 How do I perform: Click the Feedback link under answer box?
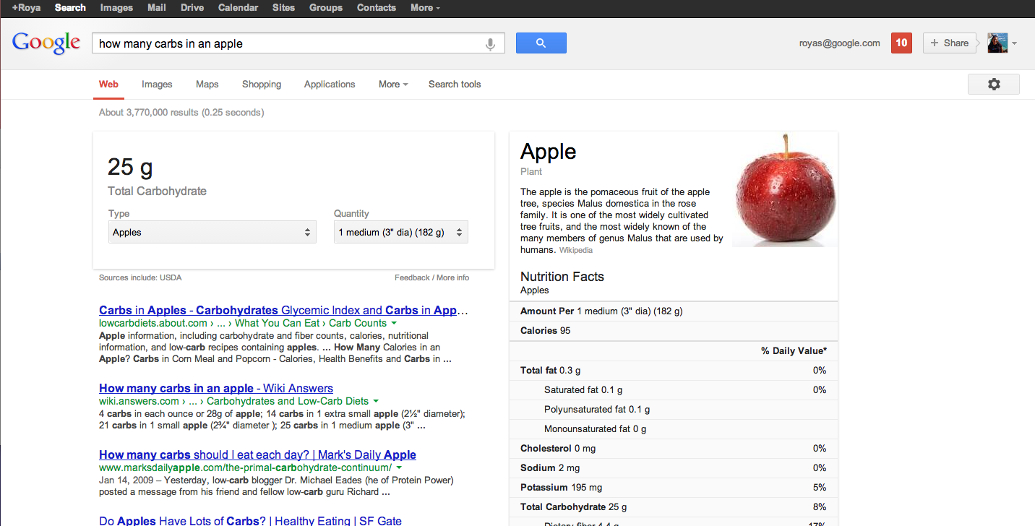point(412,278)
